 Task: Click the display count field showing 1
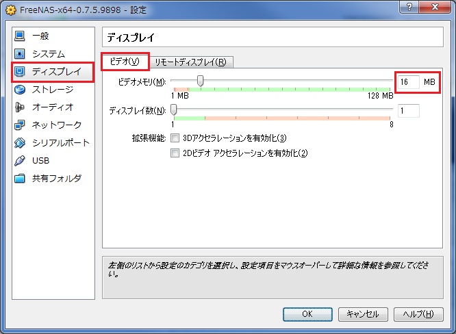[x=408, y=111]
